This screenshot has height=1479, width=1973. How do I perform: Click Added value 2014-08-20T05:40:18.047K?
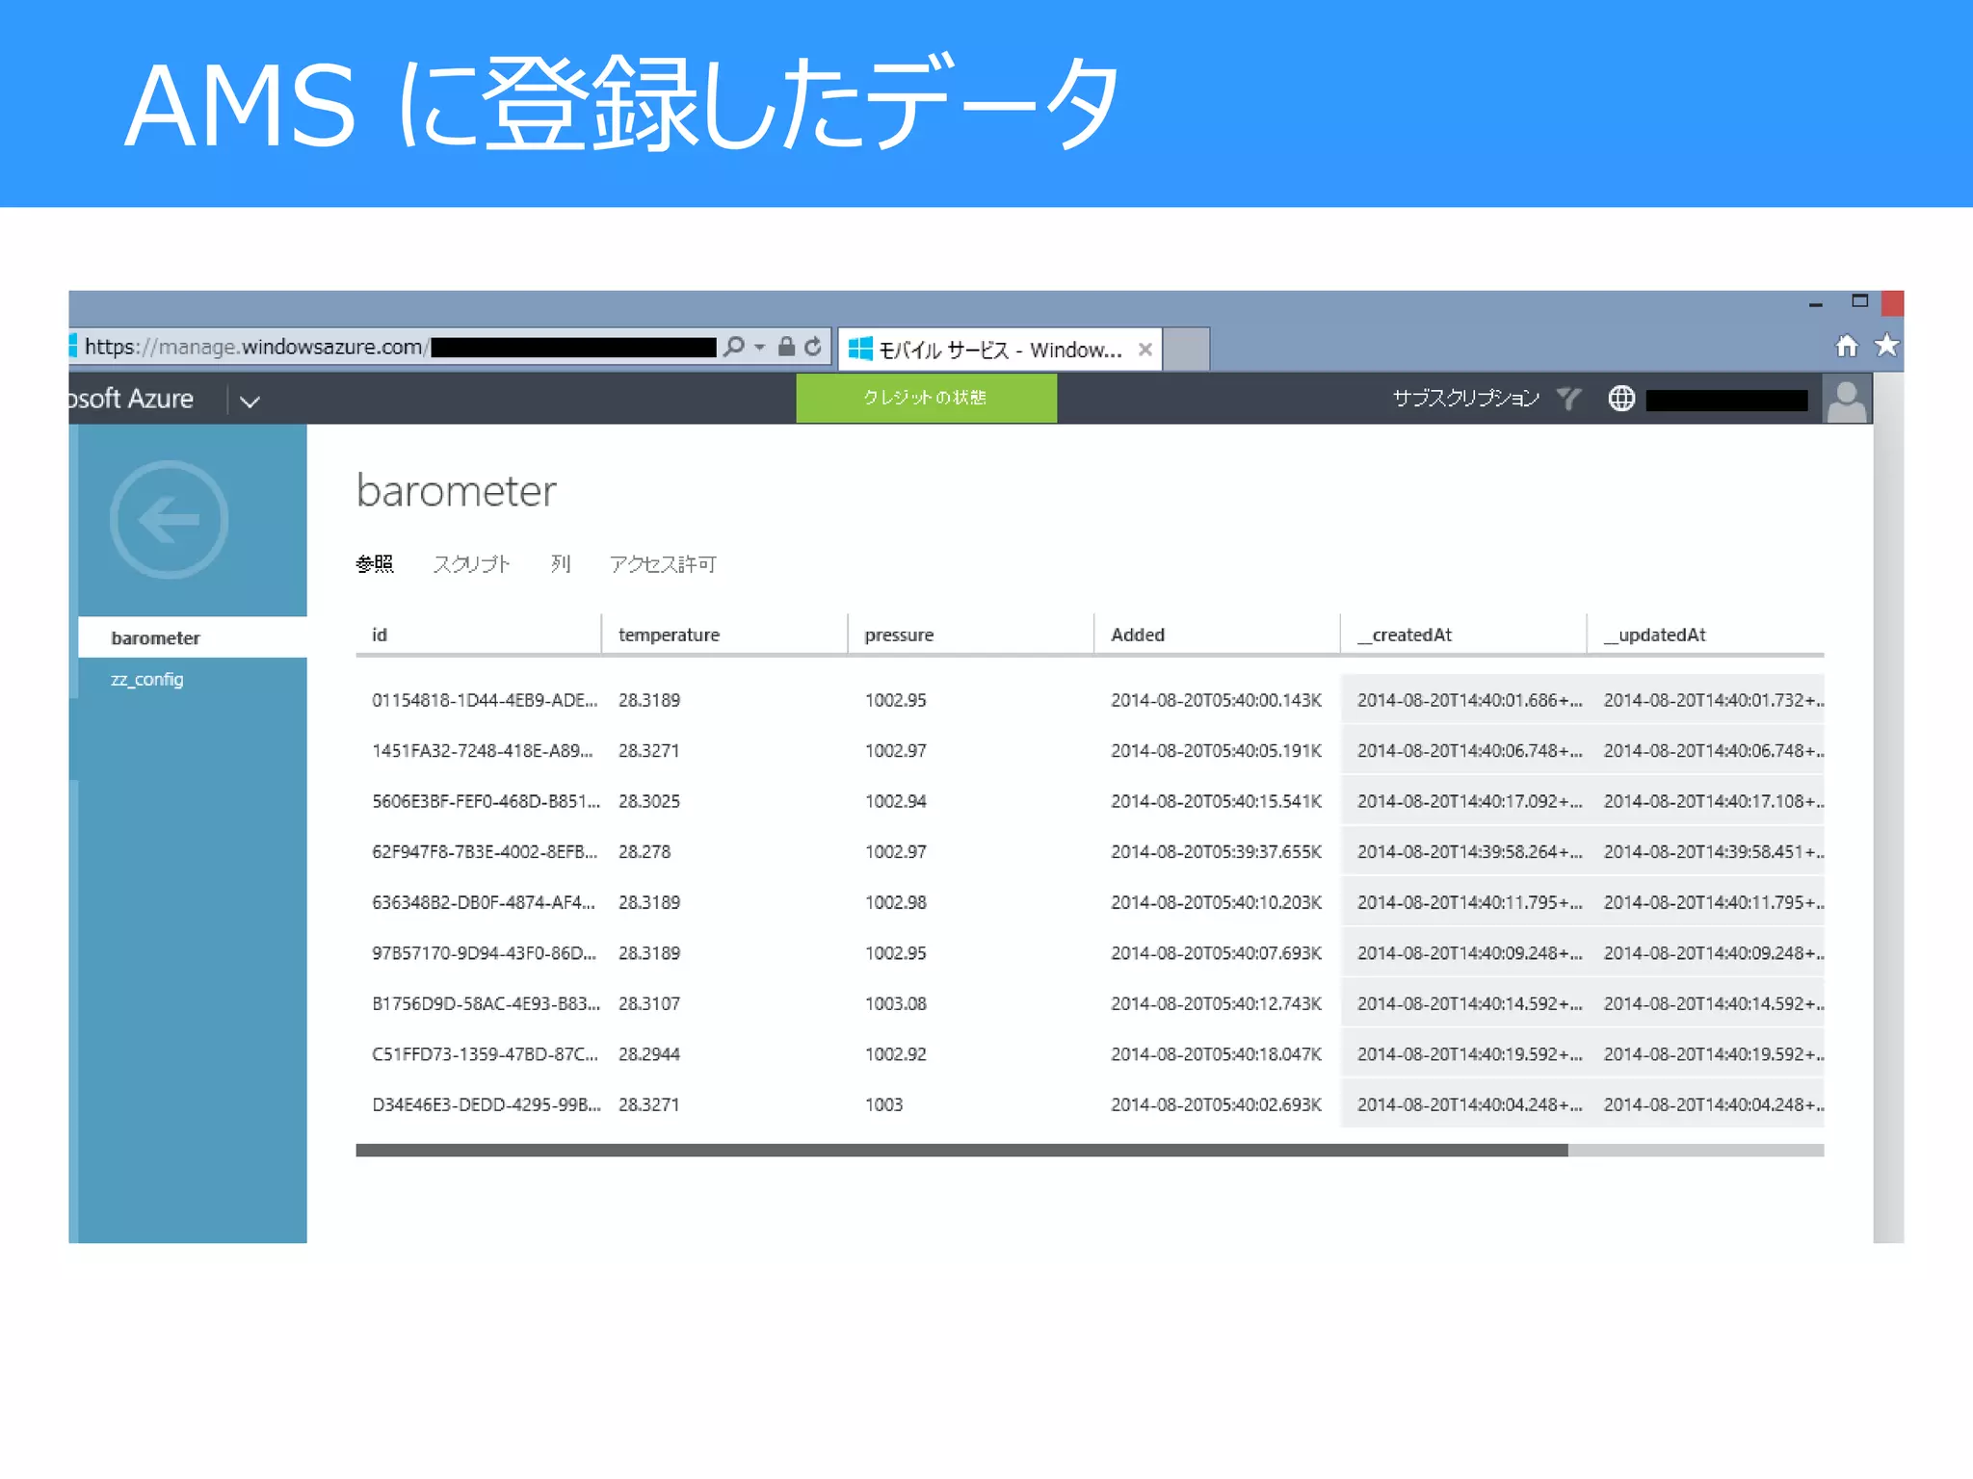(1217, 1054)
